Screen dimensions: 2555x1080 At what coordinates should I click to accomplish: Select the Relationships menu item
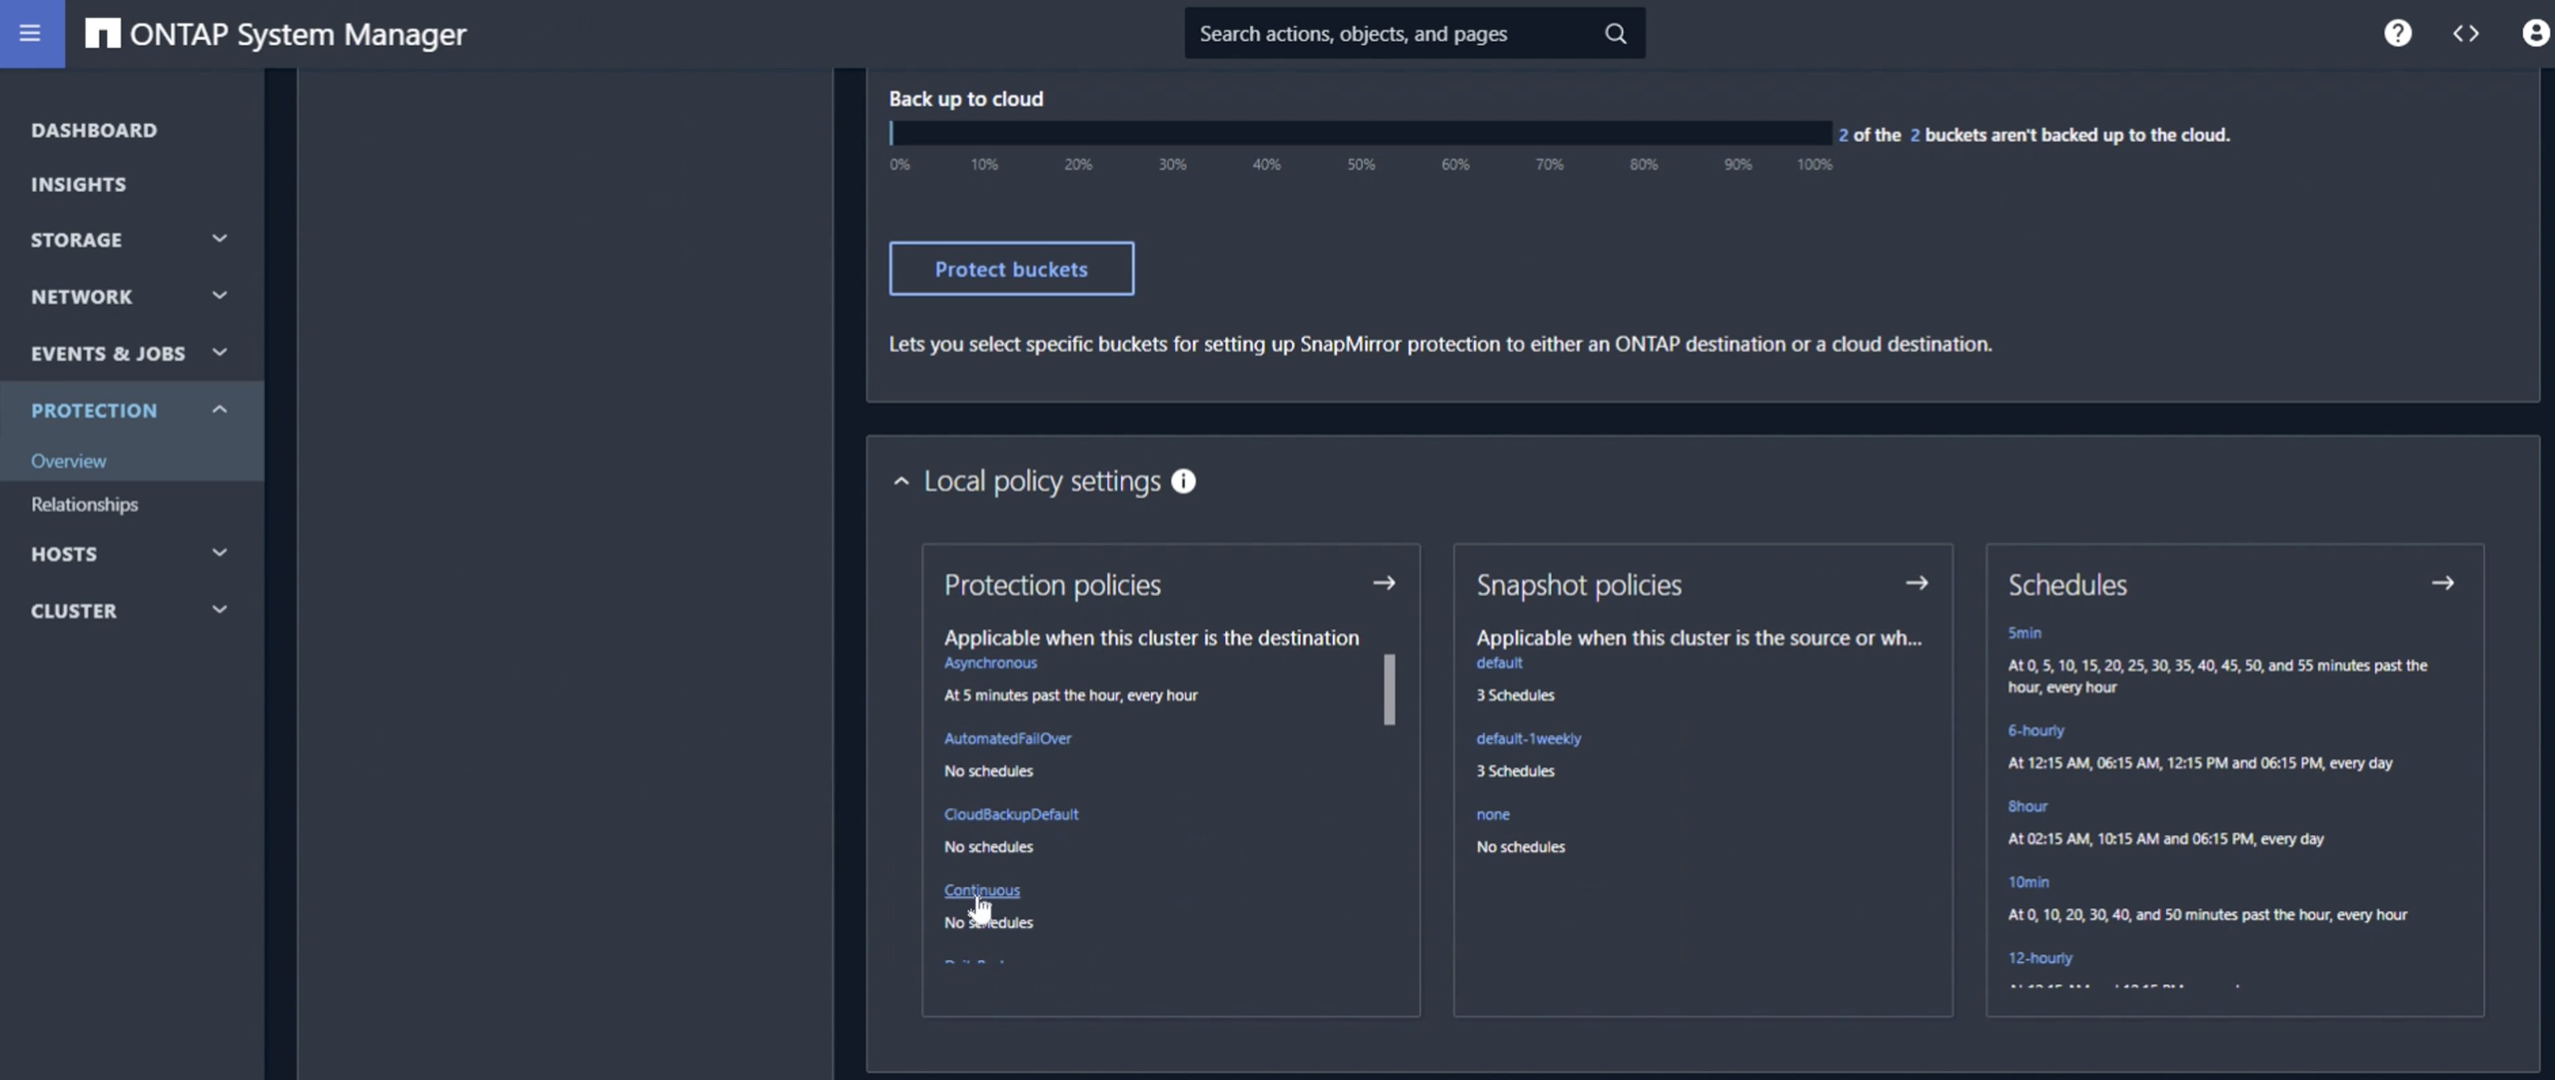tap(83, 503)
